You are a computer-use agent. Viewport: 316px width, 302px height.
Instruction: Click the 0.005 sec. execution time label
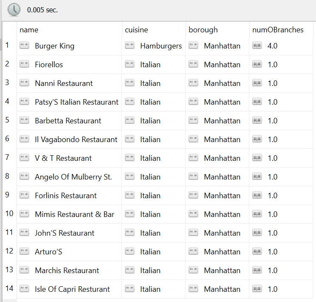pyautogui.click(x=42, y=10)
